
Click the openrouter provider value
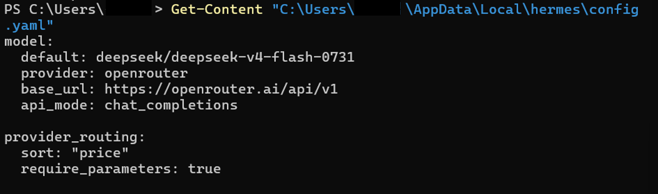(x=146, y=73)
